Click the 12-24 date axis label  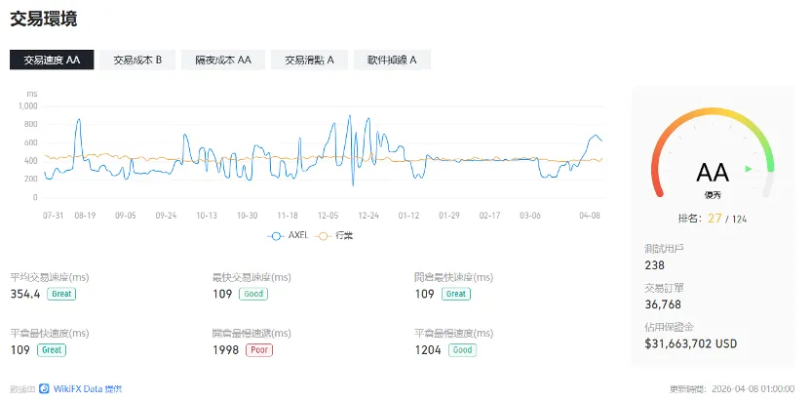click(x=368, y=216)
